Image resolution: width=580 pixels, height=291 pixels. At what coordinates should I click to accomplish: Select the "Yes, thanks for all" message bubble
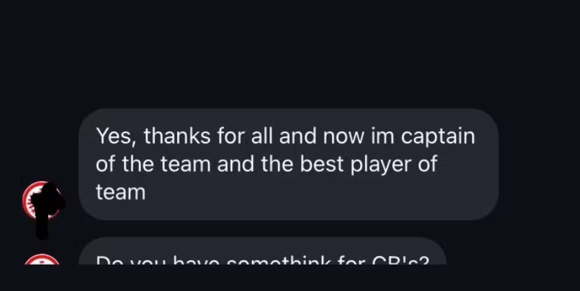[x=289, y=164]
